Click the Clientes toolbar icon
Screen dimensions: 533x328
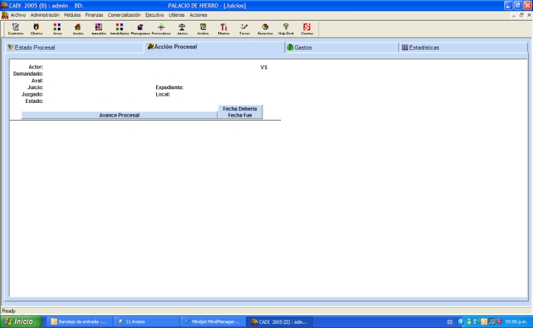(36, 29)
